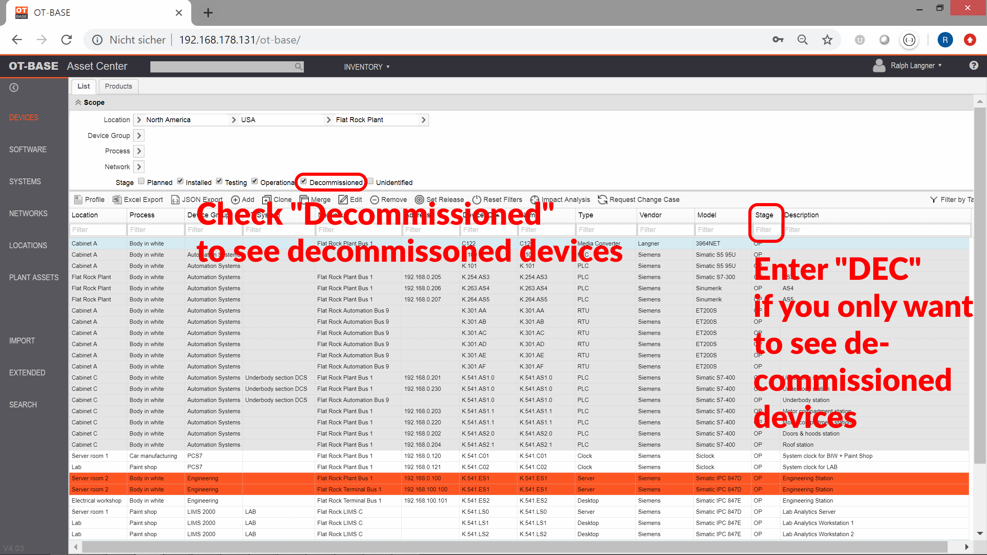This screenshot has width=987, height=555.
Task: Click the site info icon beside Nicht sicher
Action: click(x=97, y=40)
